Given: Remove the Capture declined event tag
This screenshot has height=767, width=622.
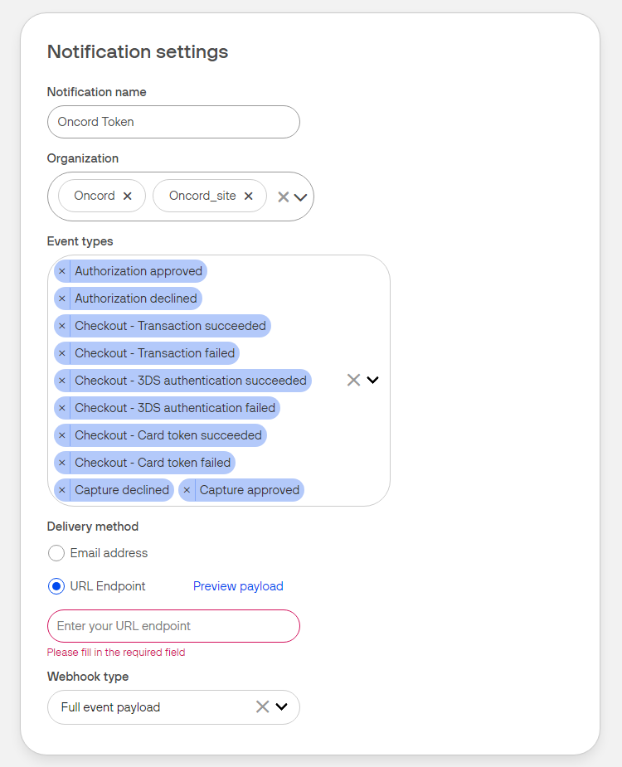Looking at the screenshot, I should 62,490.
